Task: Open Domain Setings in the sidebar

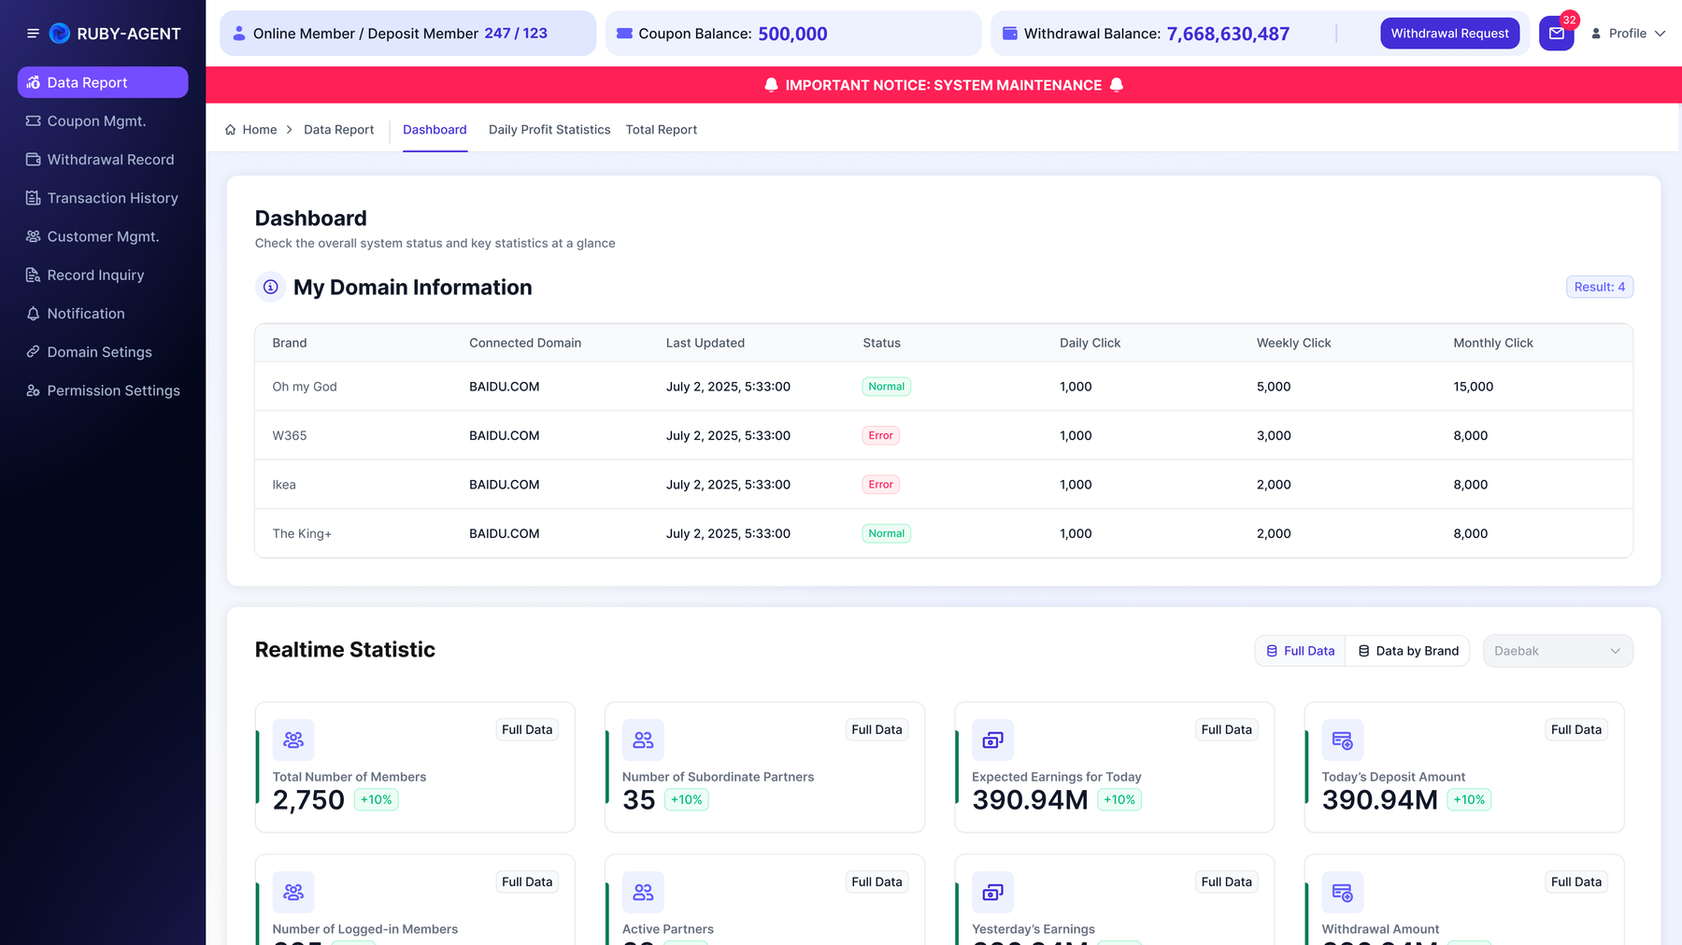Action: tap(103, 352)
